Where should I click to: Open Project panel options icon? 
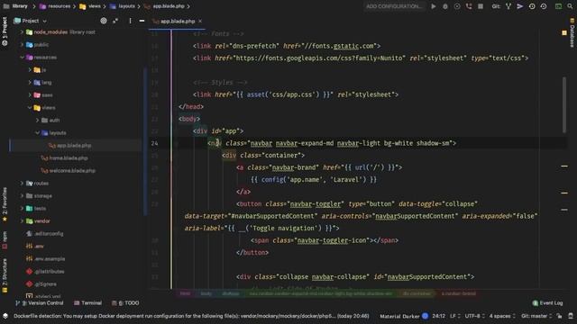(x=130, y=21)
